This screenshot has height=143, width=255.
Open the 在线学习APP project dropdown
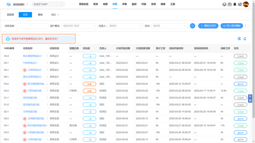pos(48,4)
